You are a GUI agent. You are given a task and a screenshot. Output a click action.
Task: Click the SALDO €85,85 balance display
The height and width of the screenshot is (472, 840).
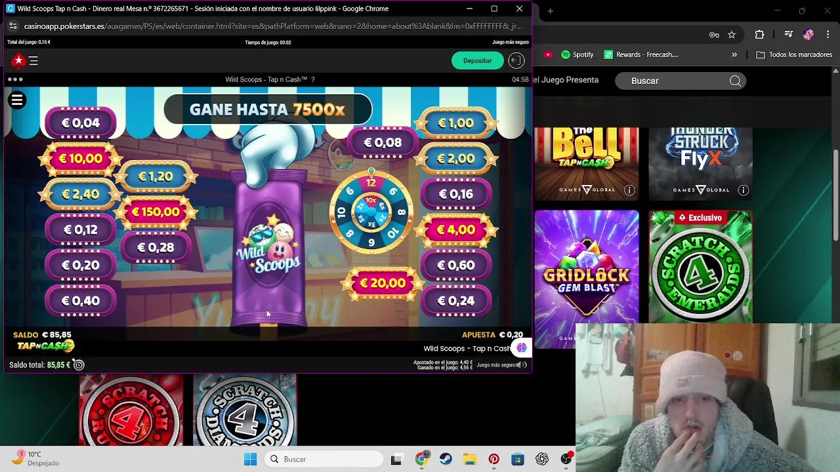coord(42,335)
